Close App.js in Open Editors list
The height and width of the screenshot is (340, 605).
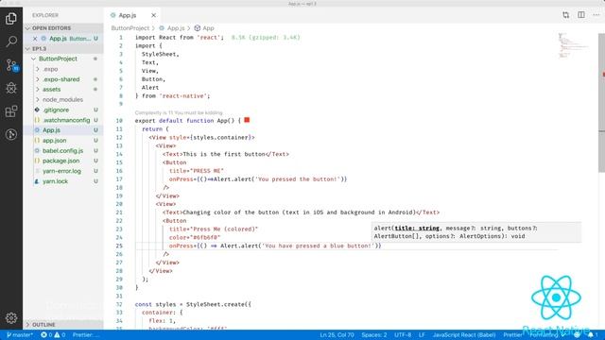point(35,39)
